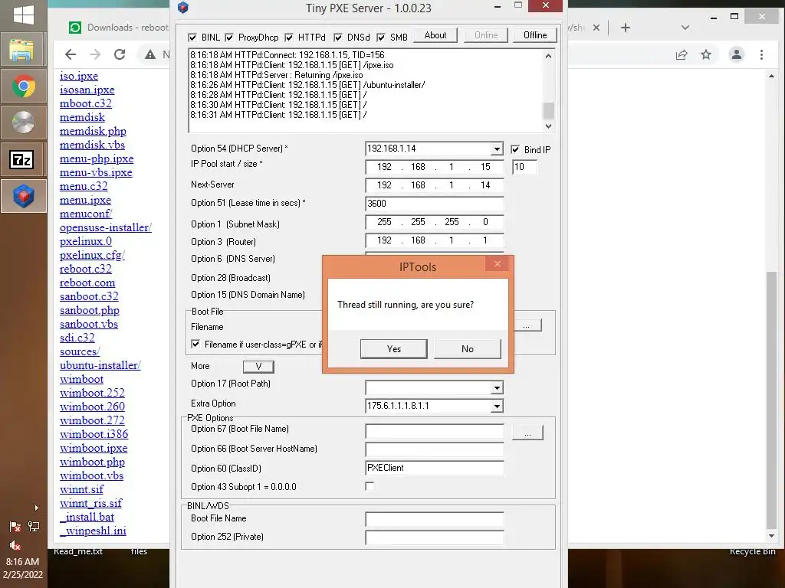Open the Chrome profile avatar menu
Screen dimensions: 785x588
click(737, 54)
